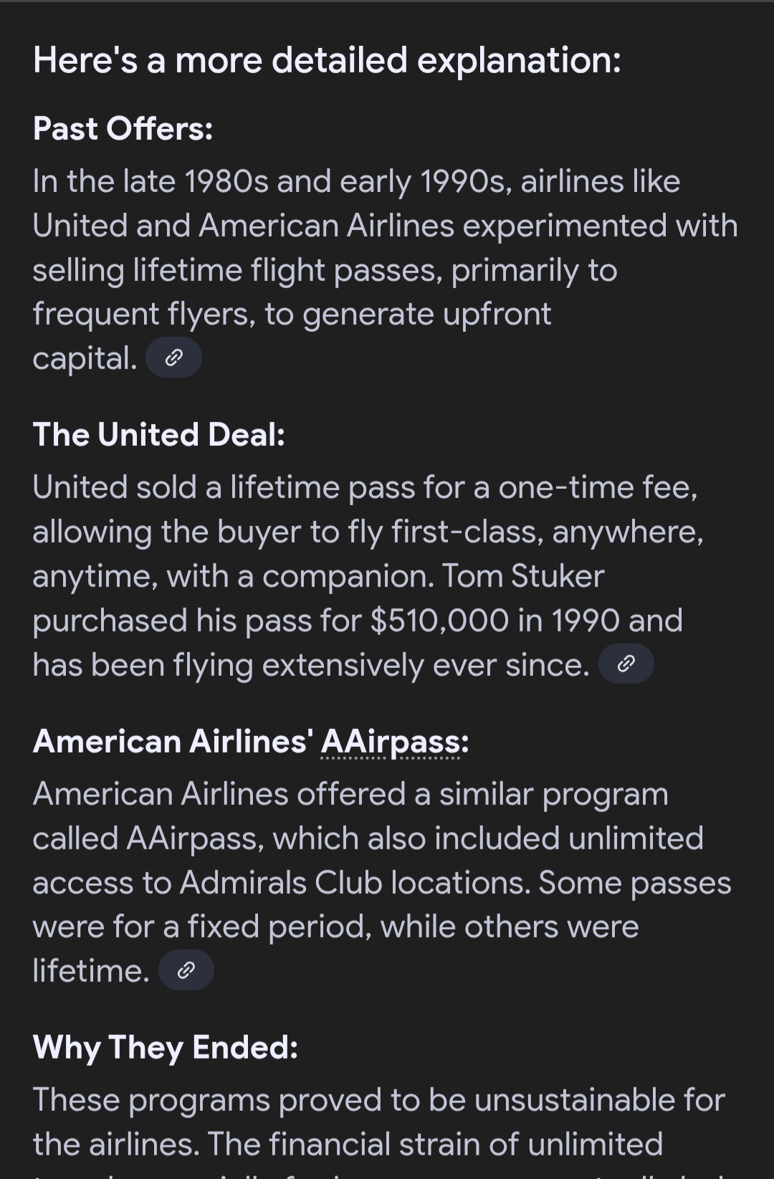This screenshot has width=774, height=1179.
Task: Click "frequent flyers" in Past Offers paragraph
Action: [x=143, y=314]
